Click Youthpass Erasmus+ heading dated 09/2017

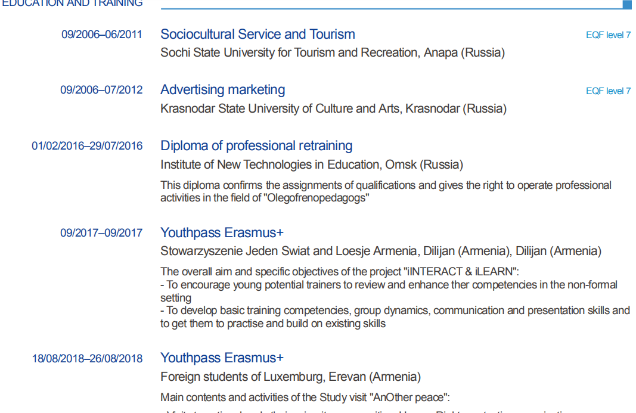point(222,233)
